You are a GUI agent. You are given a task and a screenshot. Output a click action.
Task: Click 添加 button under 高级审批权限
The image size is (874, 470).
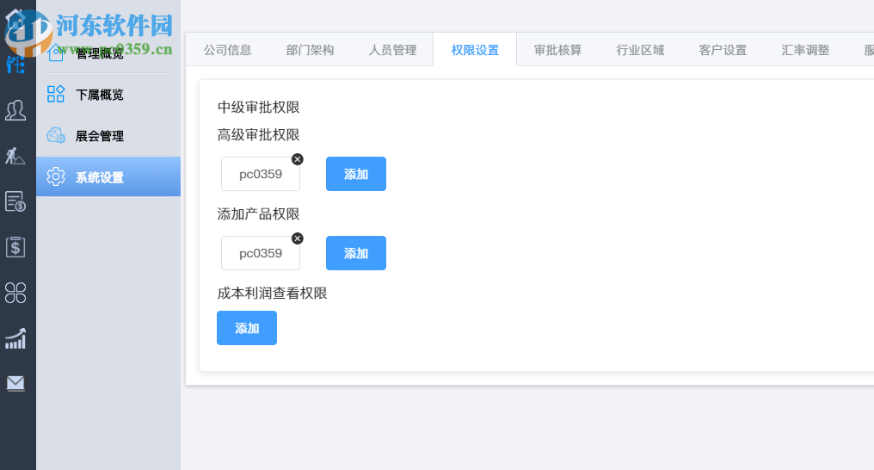click(x=356, y=174)
